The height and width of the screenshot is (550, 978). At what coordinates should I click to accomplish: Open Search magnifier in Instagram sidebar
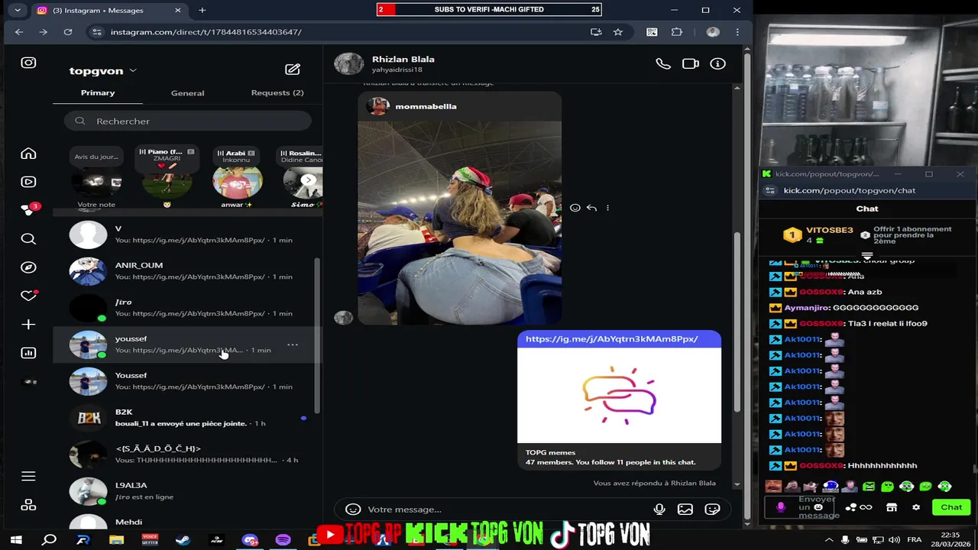[28, 239]
